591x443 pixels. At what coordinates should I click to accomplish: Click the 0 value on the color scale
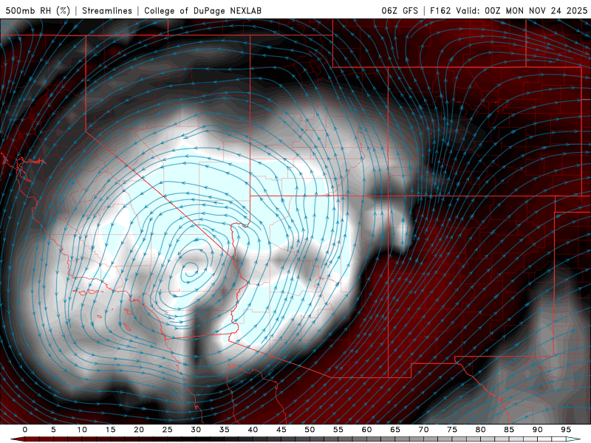click(x=25, y=430)
